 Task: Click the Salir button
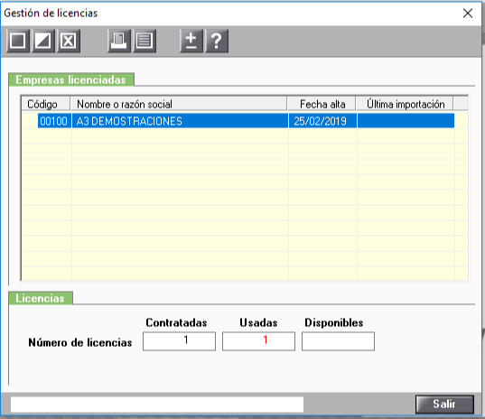(x=444, y=404)
